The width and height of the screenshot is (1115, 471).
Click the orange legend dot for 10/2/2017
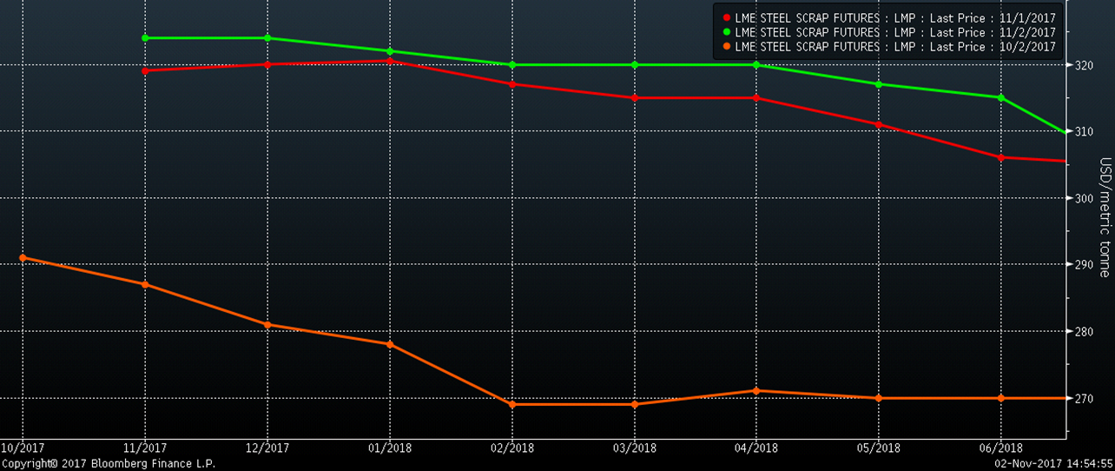pyautogui.click(x=726, y=46)
